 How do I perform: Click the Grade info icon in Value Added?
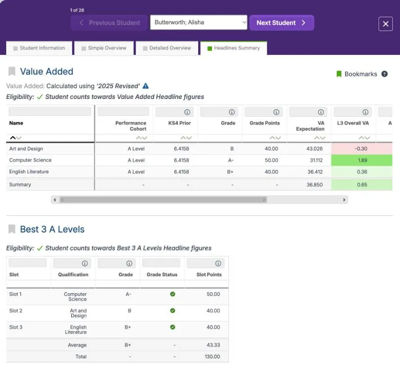(231, 112)
